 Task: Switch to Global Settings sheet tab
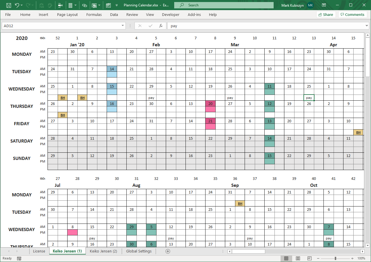(139, 251)
